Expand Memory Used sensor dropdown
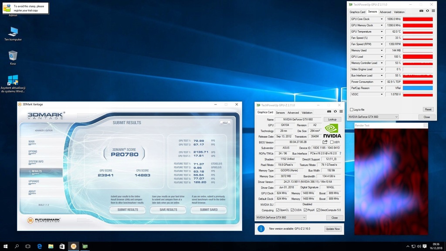Image resolution: width=446 pixels, height=251 pixels. coord(382,51)
